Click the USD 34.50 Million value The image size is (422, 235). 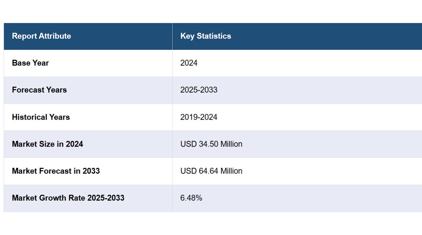(211, 144)
